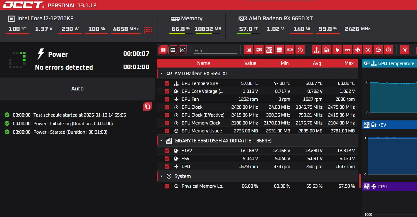Uncheck the Physical Memory Load checkbox
417x217 pixels.
pyautogui.click(x=167, y=186)
